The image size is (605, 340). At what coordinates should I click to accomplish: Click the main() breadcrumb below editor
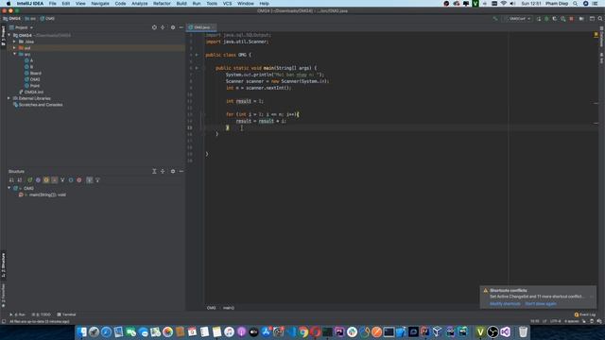pyautogui.click(x=229, y=308)
